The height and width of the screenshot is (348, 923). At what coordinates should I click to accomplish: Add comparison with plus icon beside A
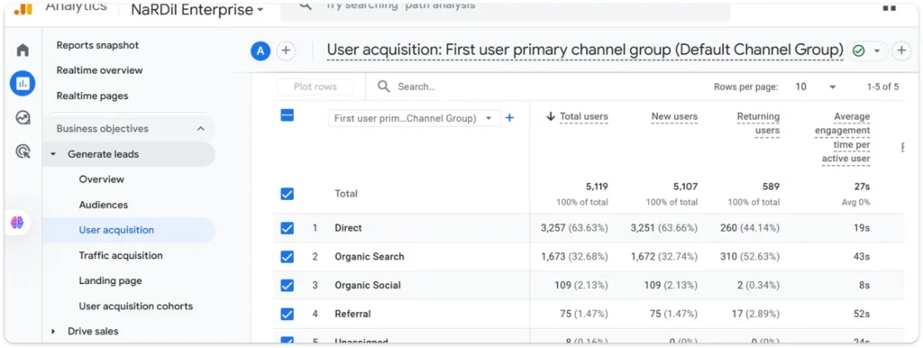point(286,51)
